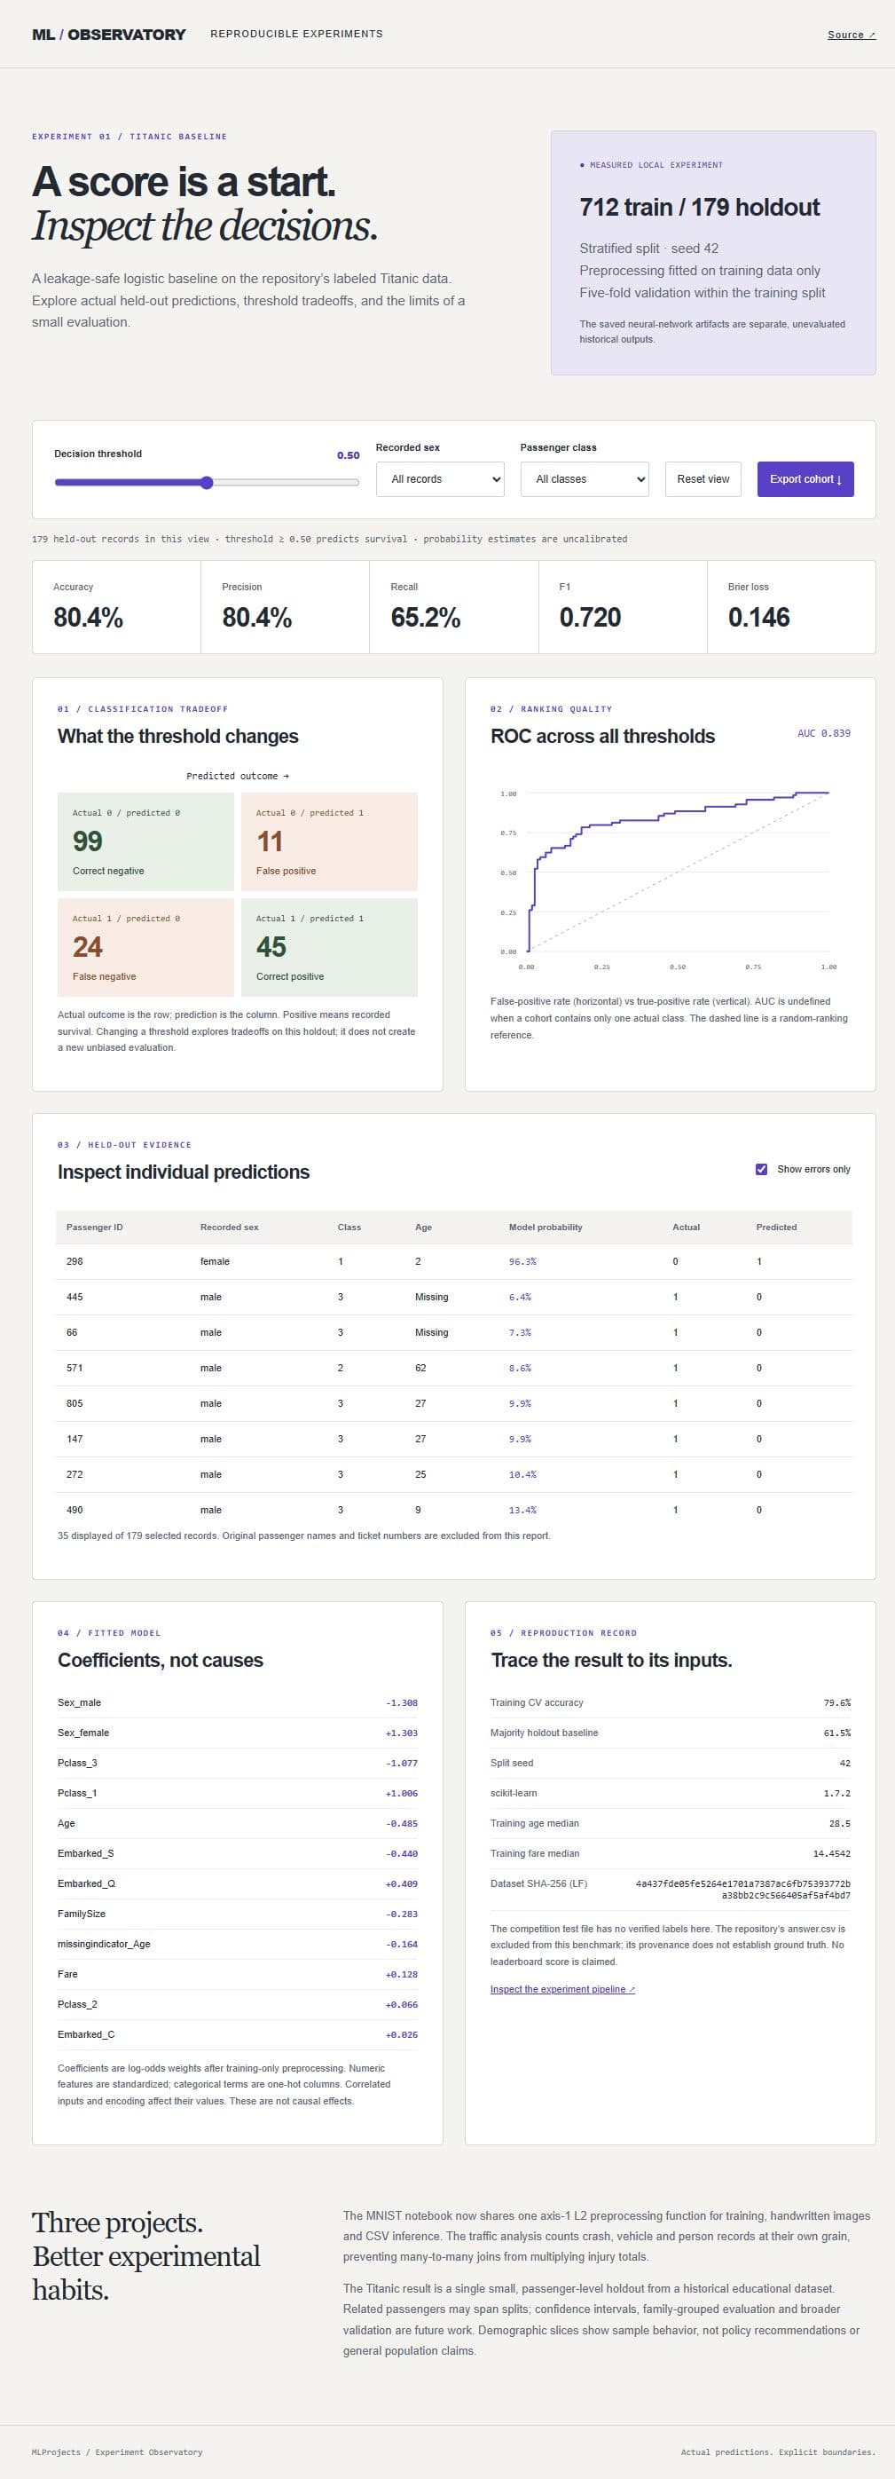This screenshot has width=895, height=2479.
Task: Click the scikit-learn version 1.7.2
Action: (836, 1794)
